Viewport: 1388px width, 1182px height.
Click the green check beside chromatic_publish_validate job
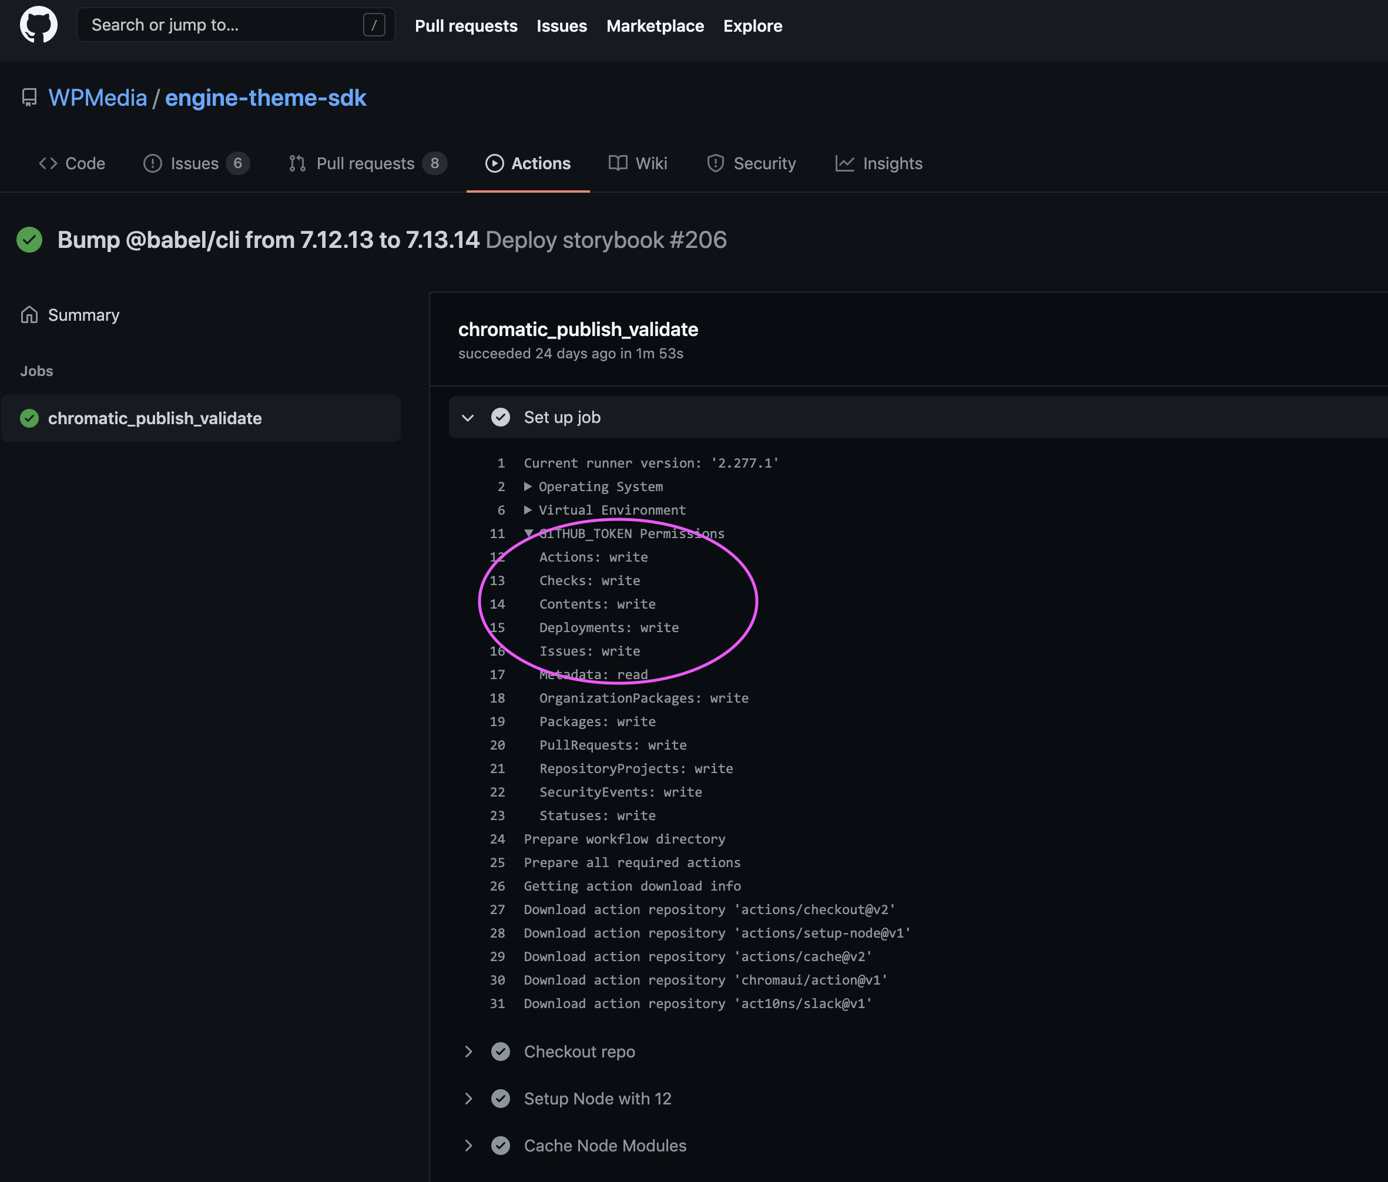click(29, 418)
